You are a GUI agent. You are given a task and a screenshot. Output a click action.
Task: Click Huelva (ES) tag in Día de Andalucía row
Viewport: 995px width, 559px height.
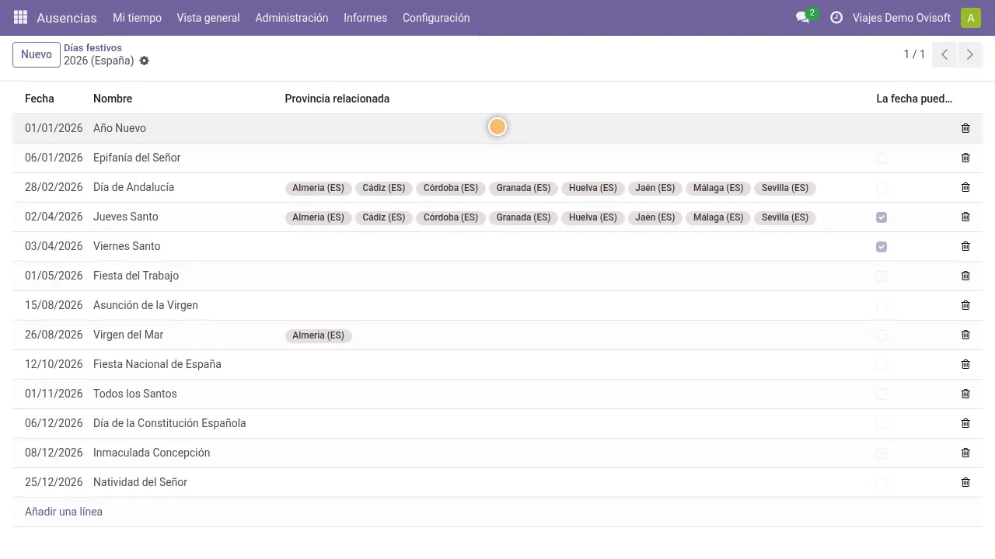coord(593,188)
